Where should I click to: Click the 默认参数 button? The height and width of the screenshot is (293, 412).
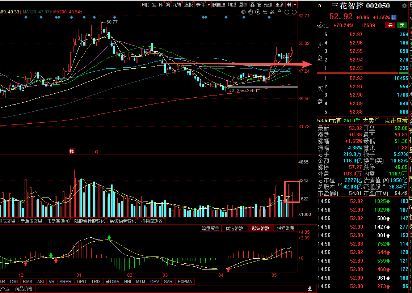pos(260,228)
